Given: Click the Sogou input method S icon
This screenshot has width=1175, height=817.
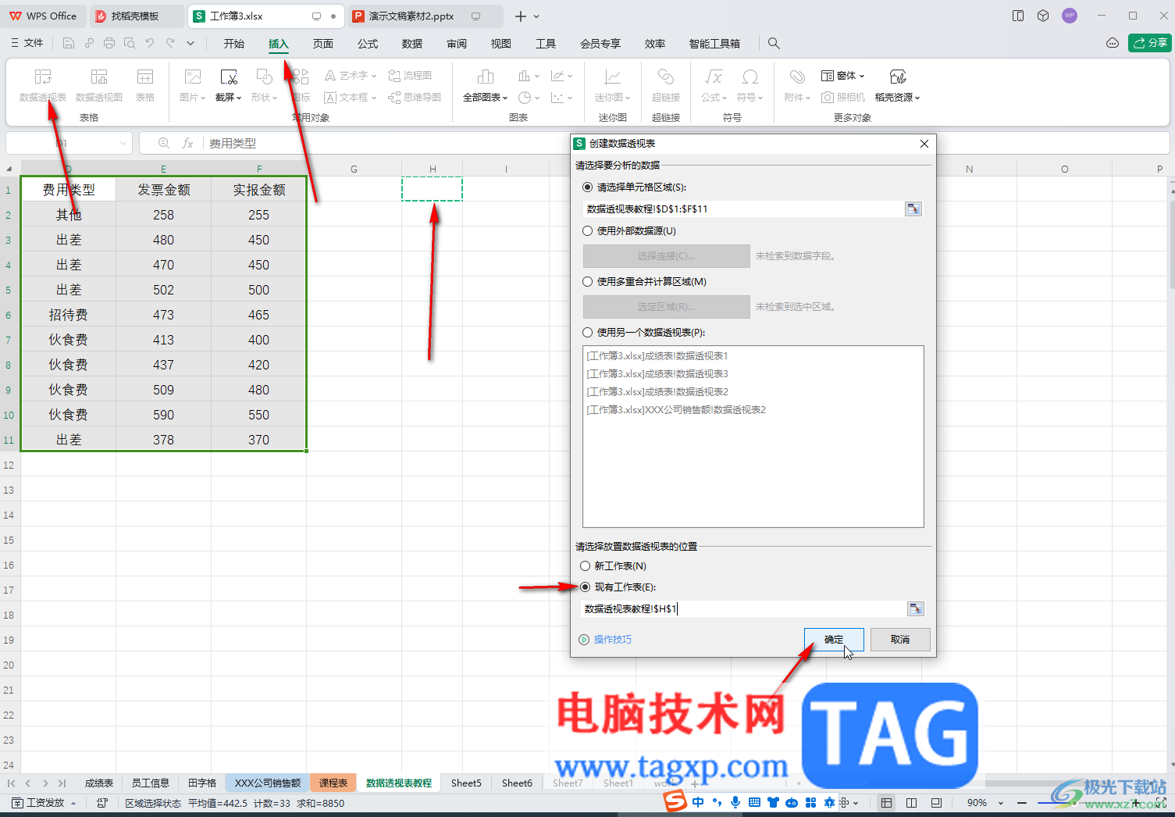Looking at the screenshot, I should (x=675, y=801).
